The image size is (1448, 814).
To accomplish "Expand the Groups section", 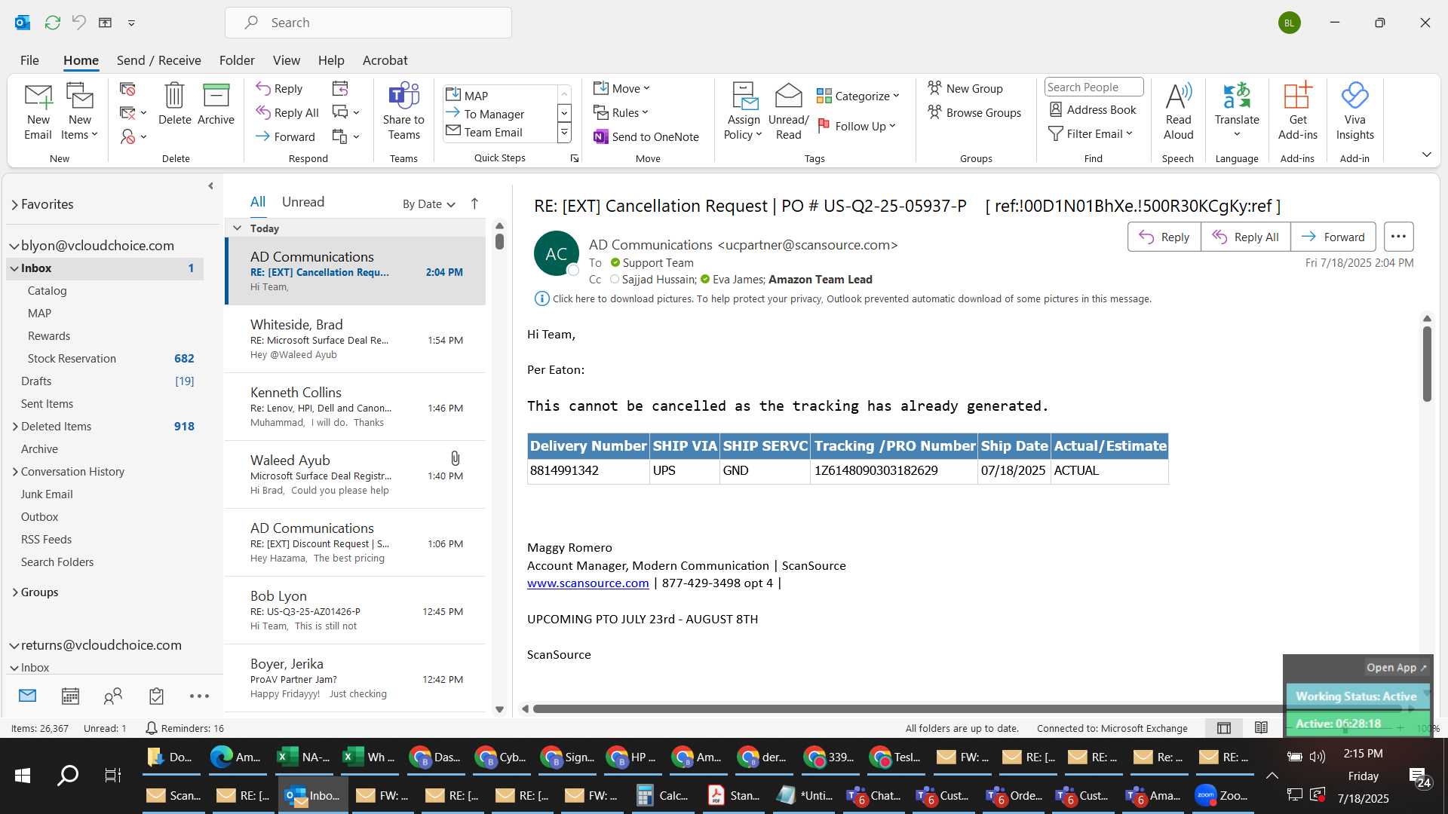I will [x=15, y=592].
